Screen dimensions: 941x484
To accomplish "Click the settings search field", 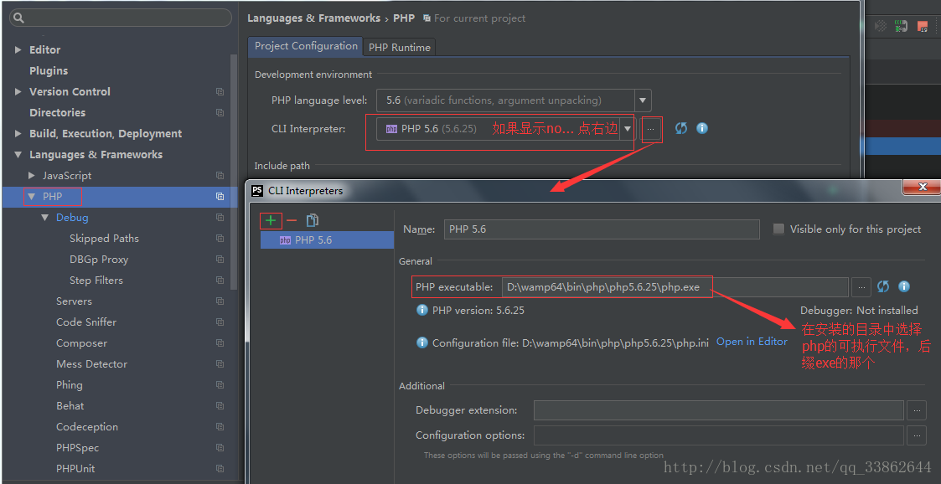I will click(120, 18).
